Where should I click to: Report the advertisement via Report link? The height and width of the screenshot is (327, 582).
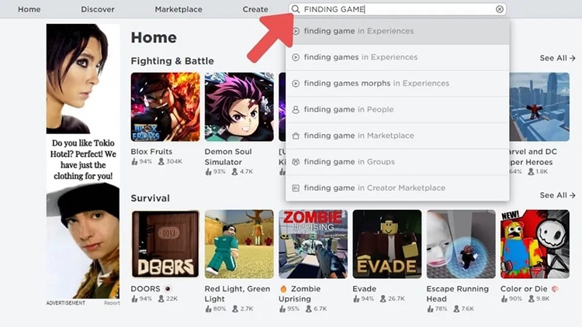pyautogui.click(x=112, y=303)
